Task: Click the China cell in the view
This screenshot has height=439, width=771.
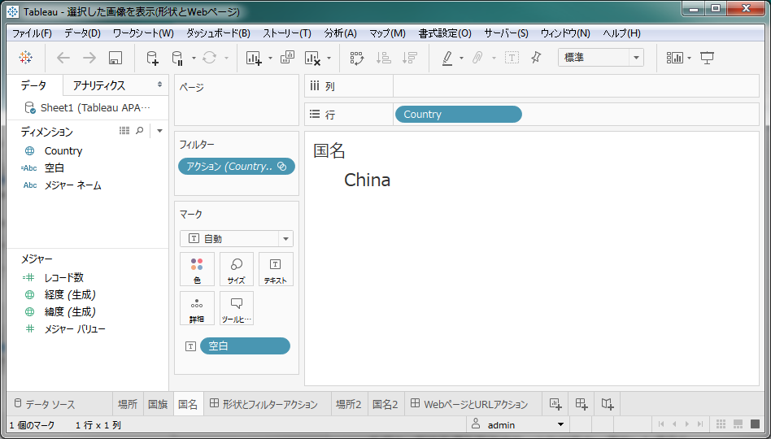Action: click(367, 180)
